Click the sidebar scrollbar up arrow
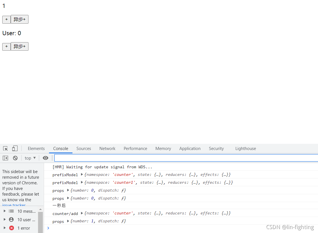The height and width of the screenshot is (233, 318). pyautogui.click(x=40, y=209)
